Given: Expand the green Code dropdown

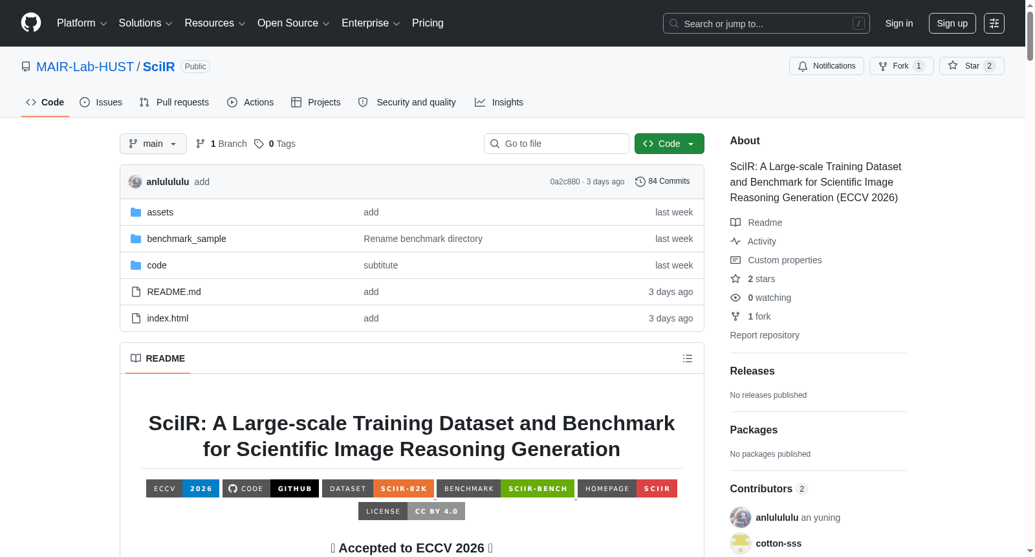Looking at the screenshot, I should pyautogui.click(x=670, y=144).
